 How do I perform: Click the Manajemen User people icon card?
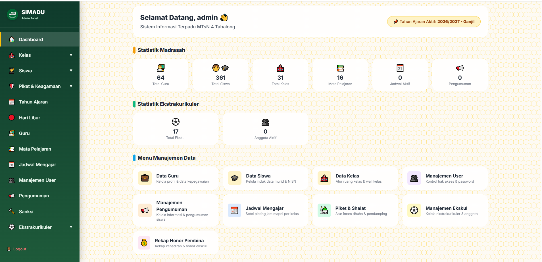414,178
